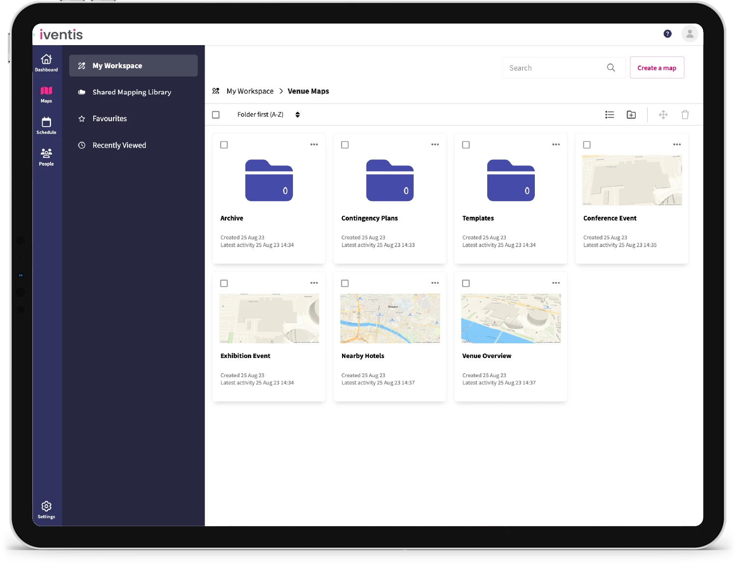The height and width of the screenshot is (564, 736).
Task: Go to My Workspace breadcrumb link
Action: (250, 91)
